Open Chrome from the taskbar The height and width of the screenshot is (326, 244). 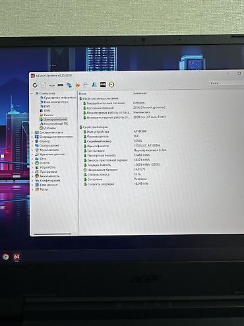click(x=5, y=257)
